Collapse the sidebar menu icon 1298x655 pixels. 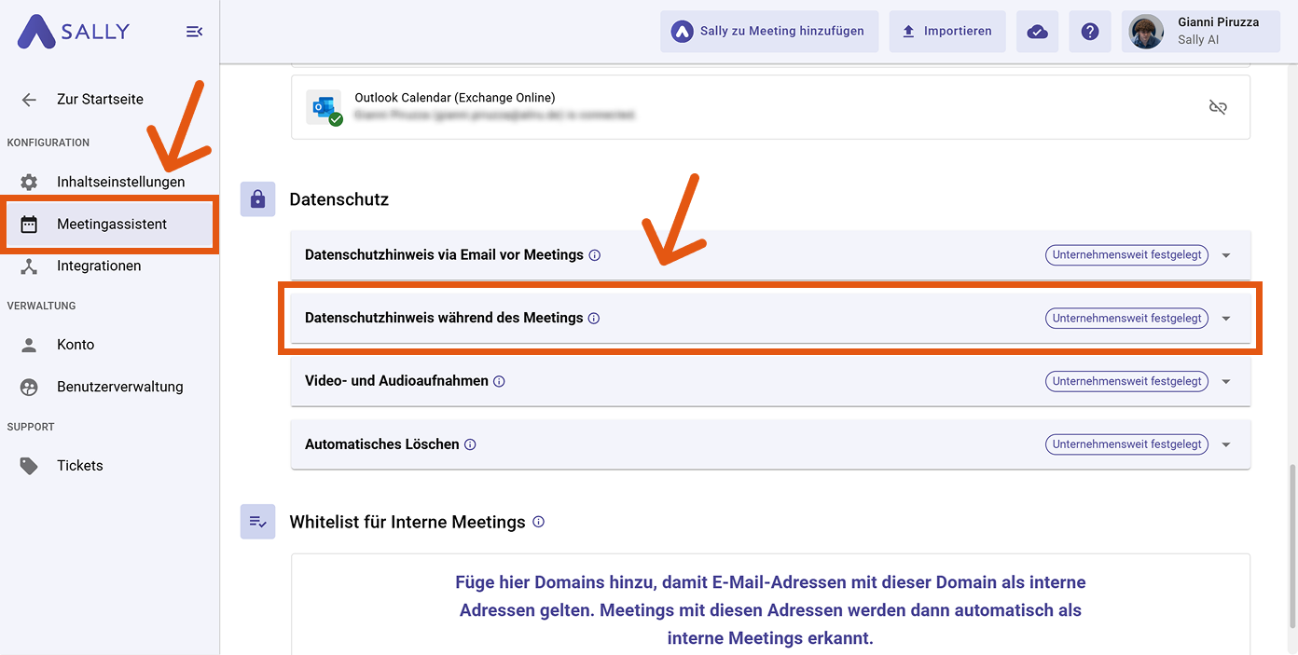coord(194,32)
